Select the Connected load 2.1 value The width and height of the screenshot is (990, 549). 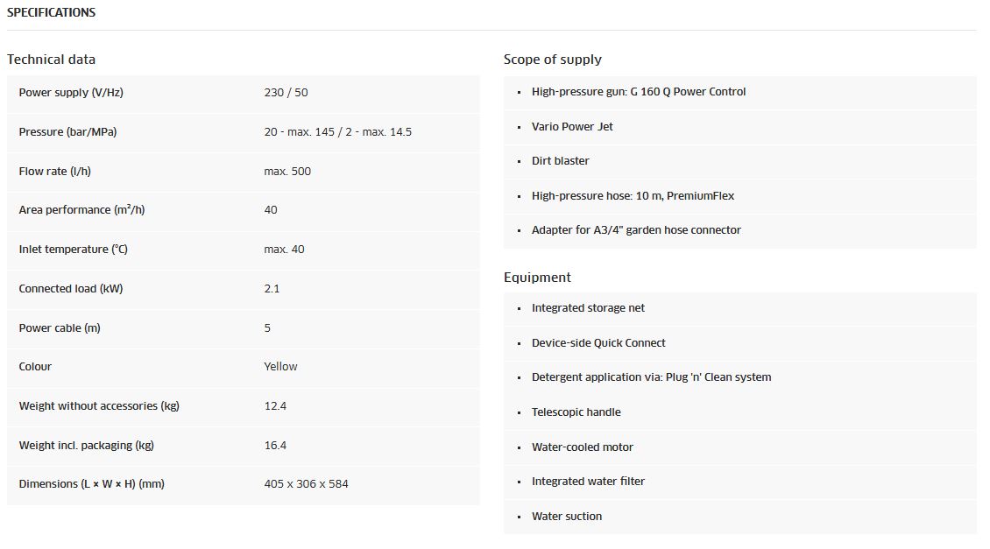click(x=272, y=288)
